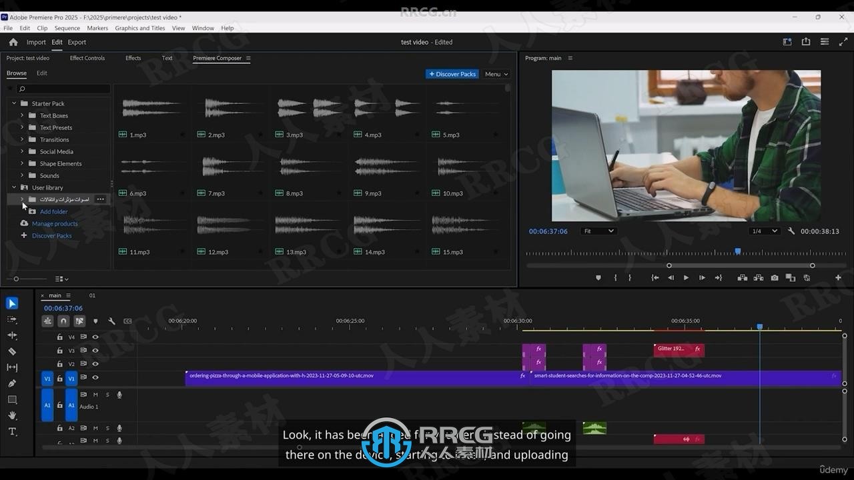Open the 1/4 playback resolution dropdown
The width and height of the screenshot is (854, 480).
click(764, 231)
